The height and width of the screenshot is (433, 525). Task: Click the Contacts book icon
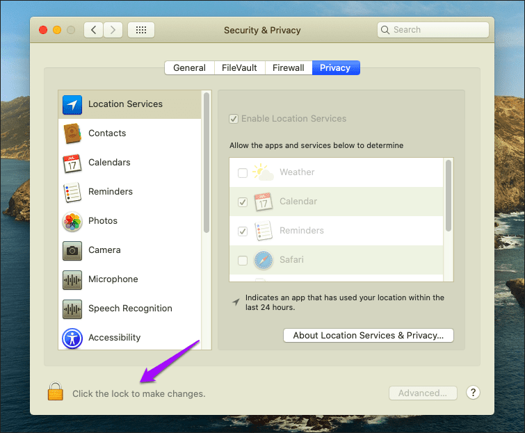[x=72, y=133]
